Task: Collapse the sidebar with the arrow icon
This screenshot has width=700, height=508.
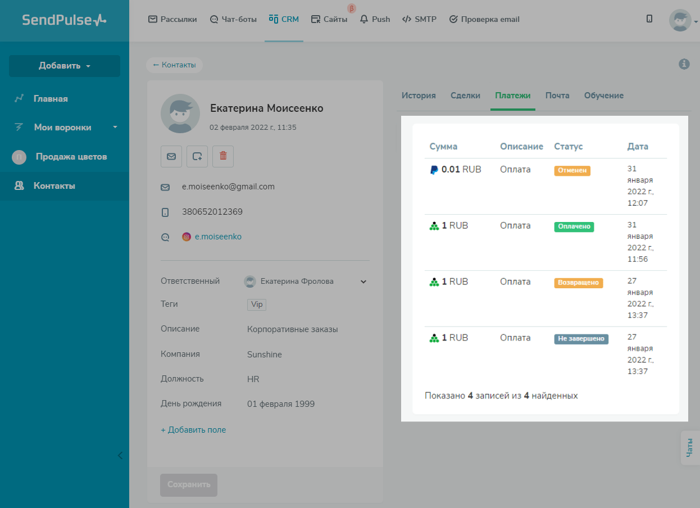Action: [x=120, y=455]
